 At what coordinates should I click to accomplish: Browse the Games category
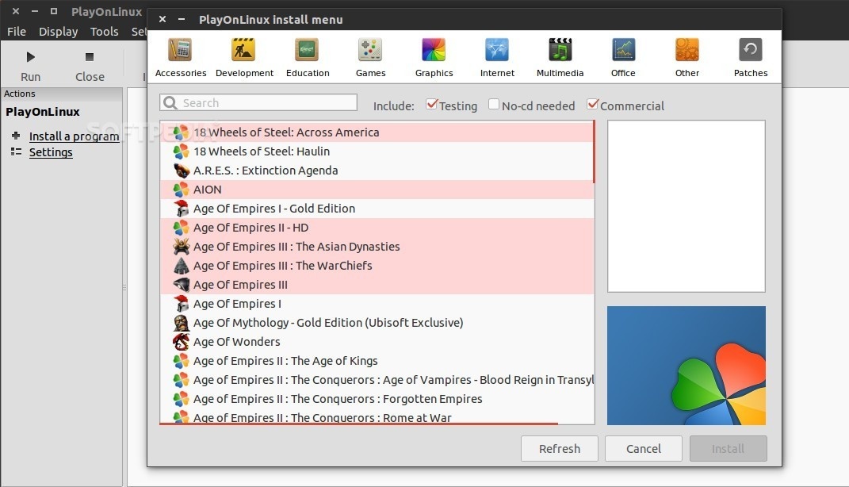pyautogui.click(x=370, y=57)
